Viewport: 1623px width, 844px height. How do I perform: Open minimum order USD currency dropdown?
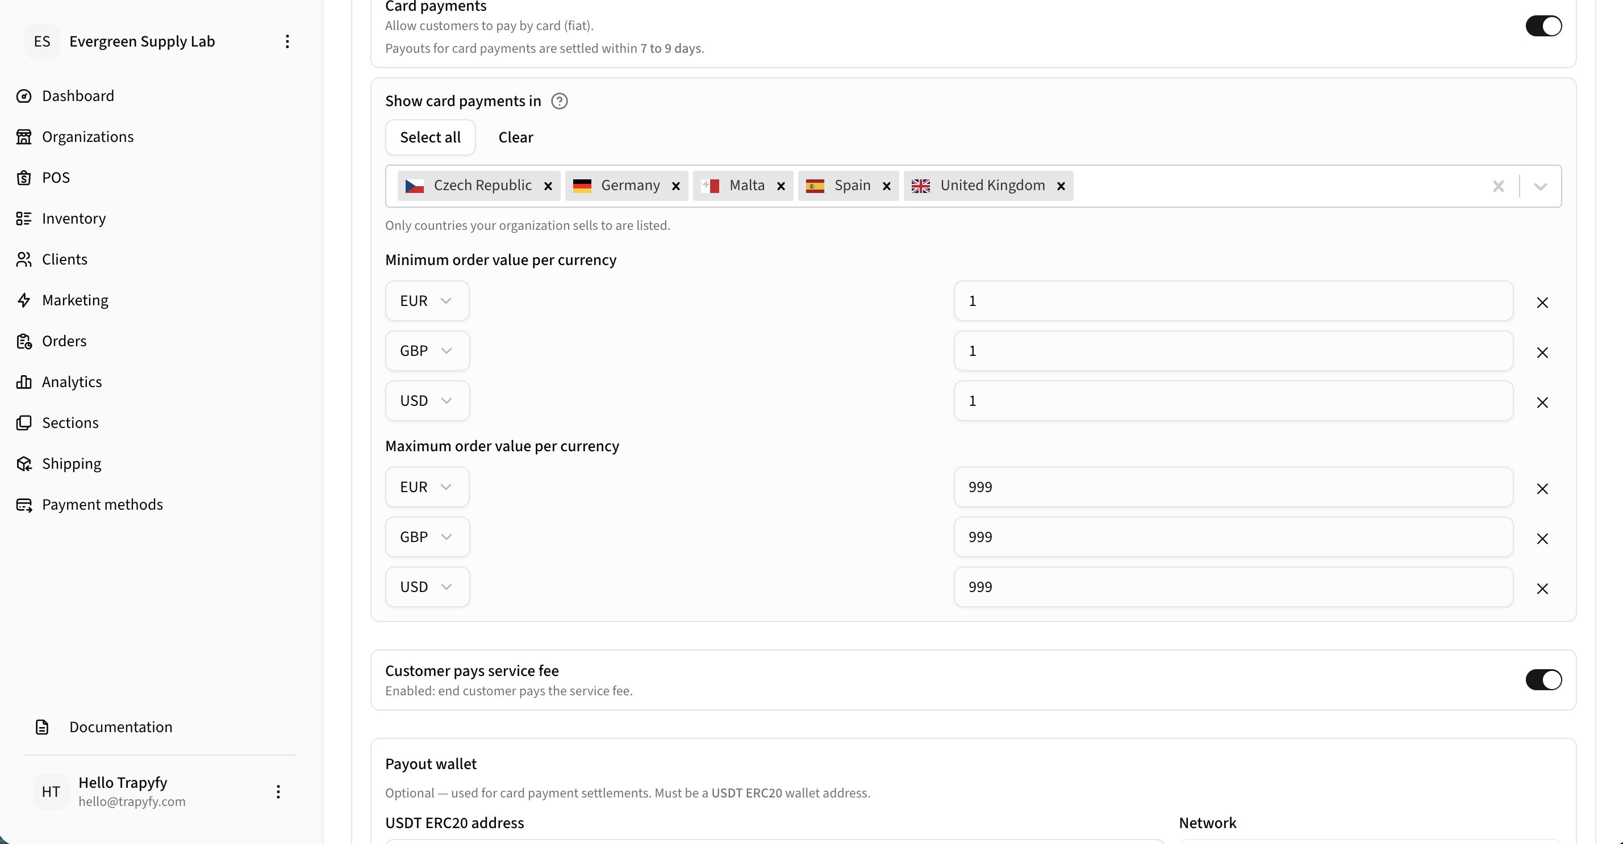click(x=427, y=400)
